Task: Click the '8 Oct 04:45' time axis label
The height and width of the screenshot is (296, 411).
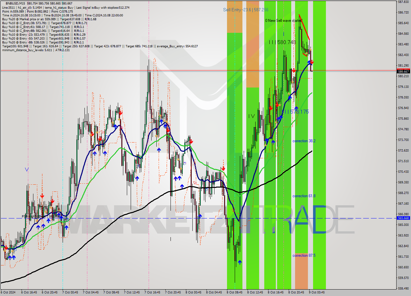Action: pos(214,292)
